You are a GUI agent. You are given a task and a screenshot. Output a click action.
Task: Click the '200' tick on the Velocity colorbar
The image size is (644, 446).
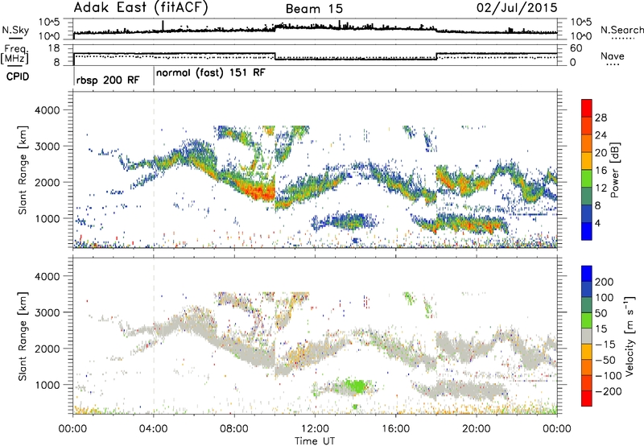coord(605,282)
